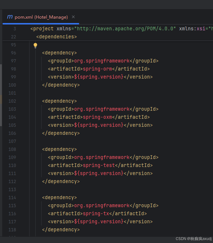Click <dependency> opening tag on line 114

pos(59,197)
